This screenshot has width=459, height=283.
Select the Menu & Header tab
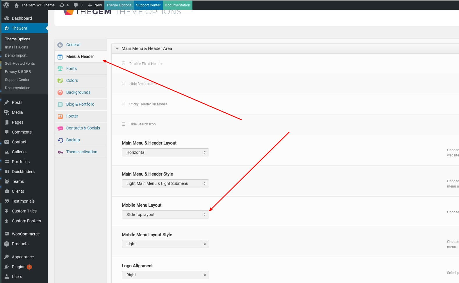point(81,57)
